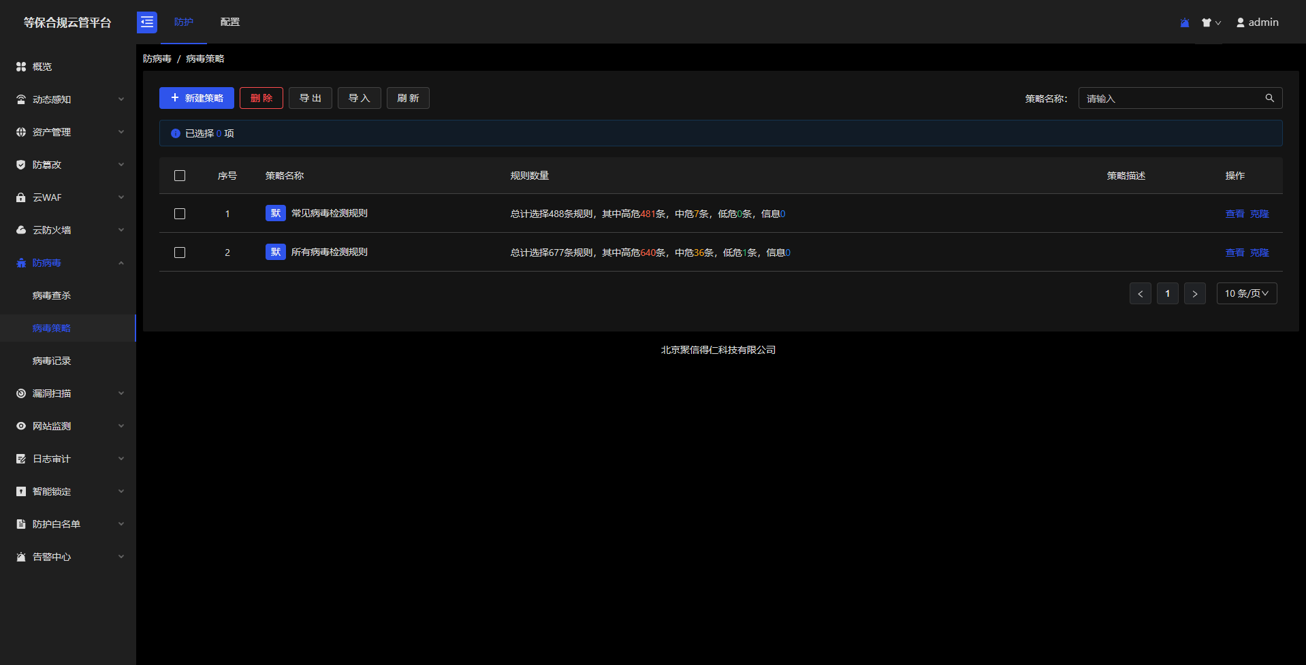Screen dimensions: 1306x665
Task: Click the 策略名称 column header
Action: 285,176
